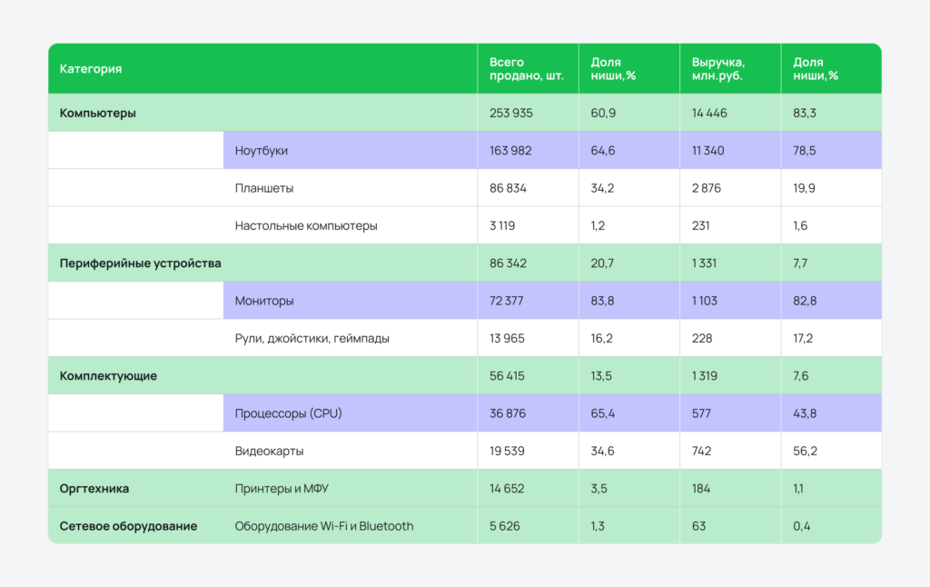The image size is (930, 587).
Task: Select "Оборудование Wi-Fi и Bluetooth" cell
Action: (x=324, y=526)
